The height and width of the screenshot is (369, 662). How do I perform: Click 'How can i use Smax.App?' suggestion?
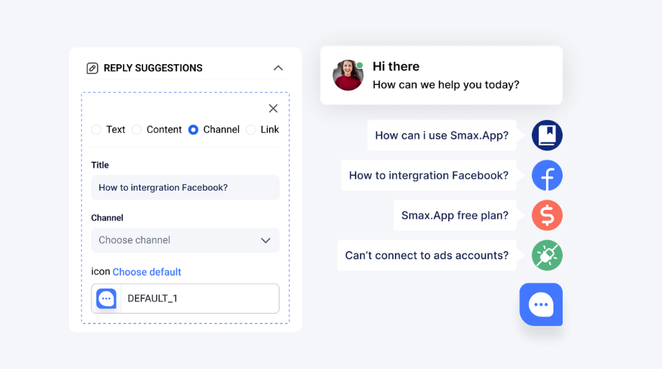pos(442,135)
